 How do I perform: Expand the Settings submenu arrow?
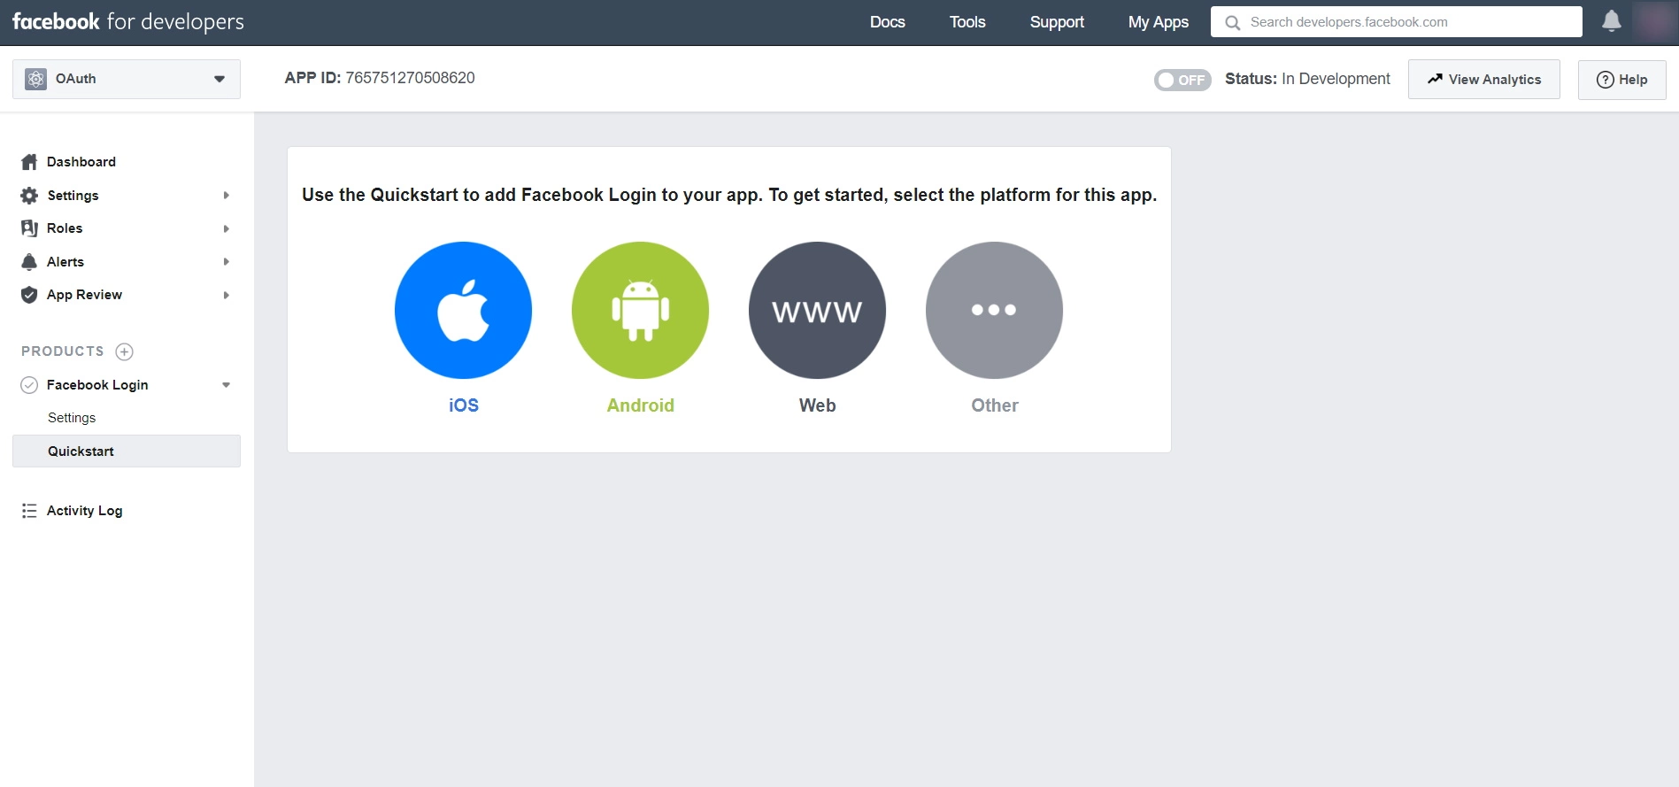[x=227, y=196]
